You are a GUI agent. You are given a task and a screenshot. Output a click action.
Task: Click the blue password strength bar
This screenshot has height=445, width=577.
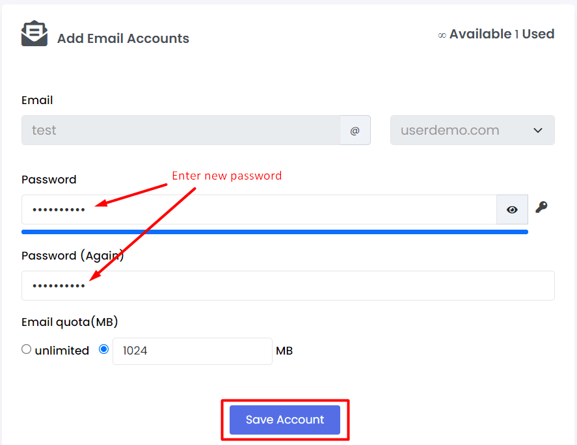275,232
